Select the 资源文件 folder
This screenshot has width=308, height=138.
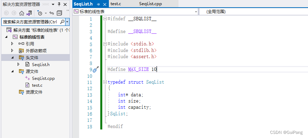click(x=34, y=92)
